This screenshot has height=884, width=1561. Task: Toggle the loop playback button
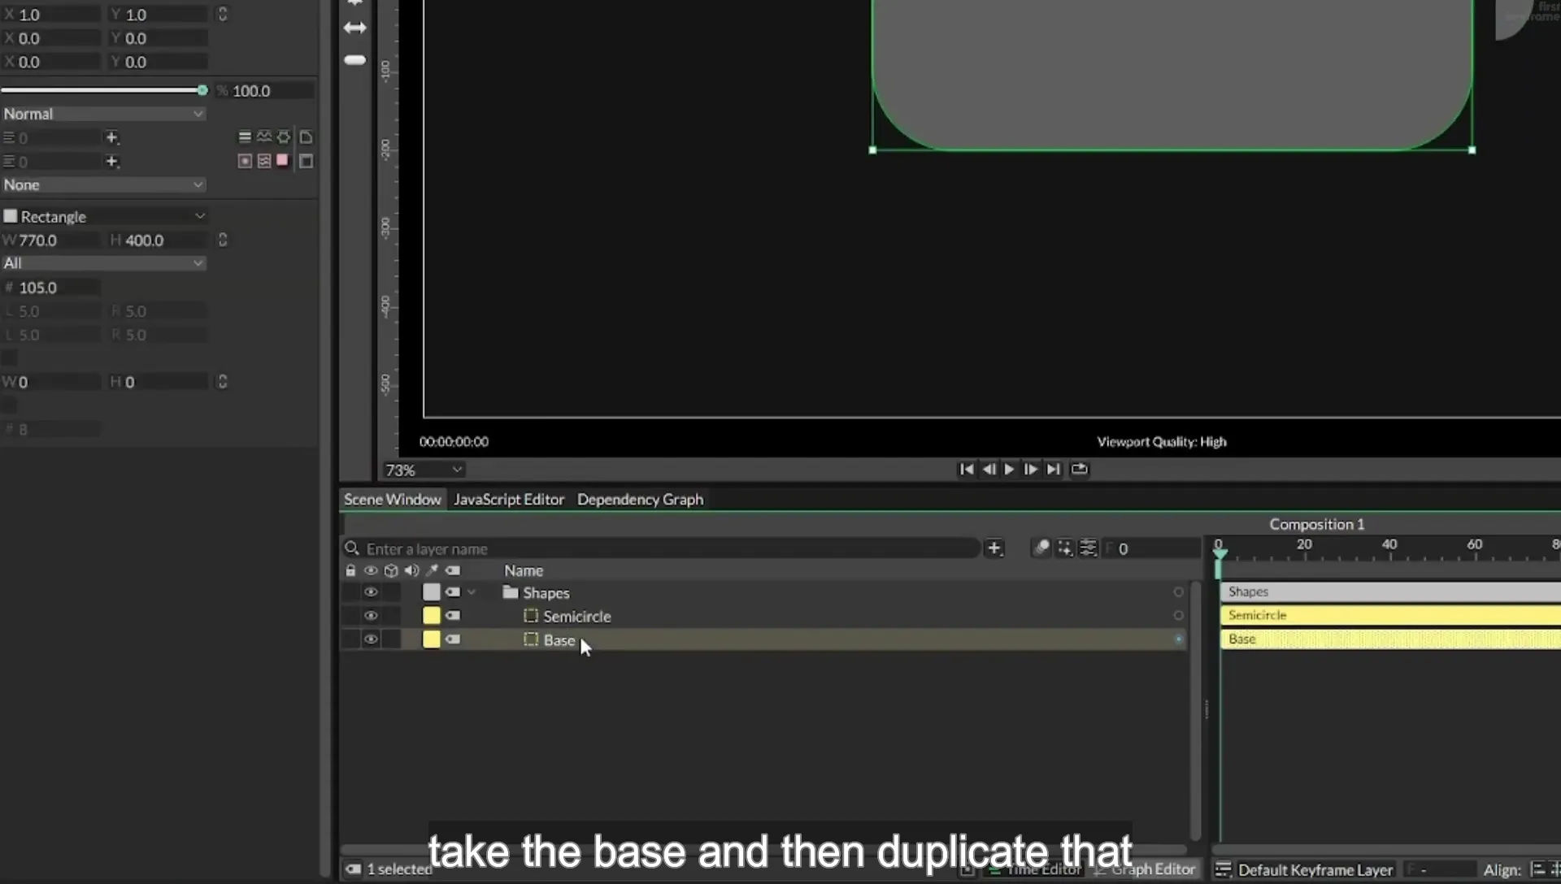(x=1079, y=469)
